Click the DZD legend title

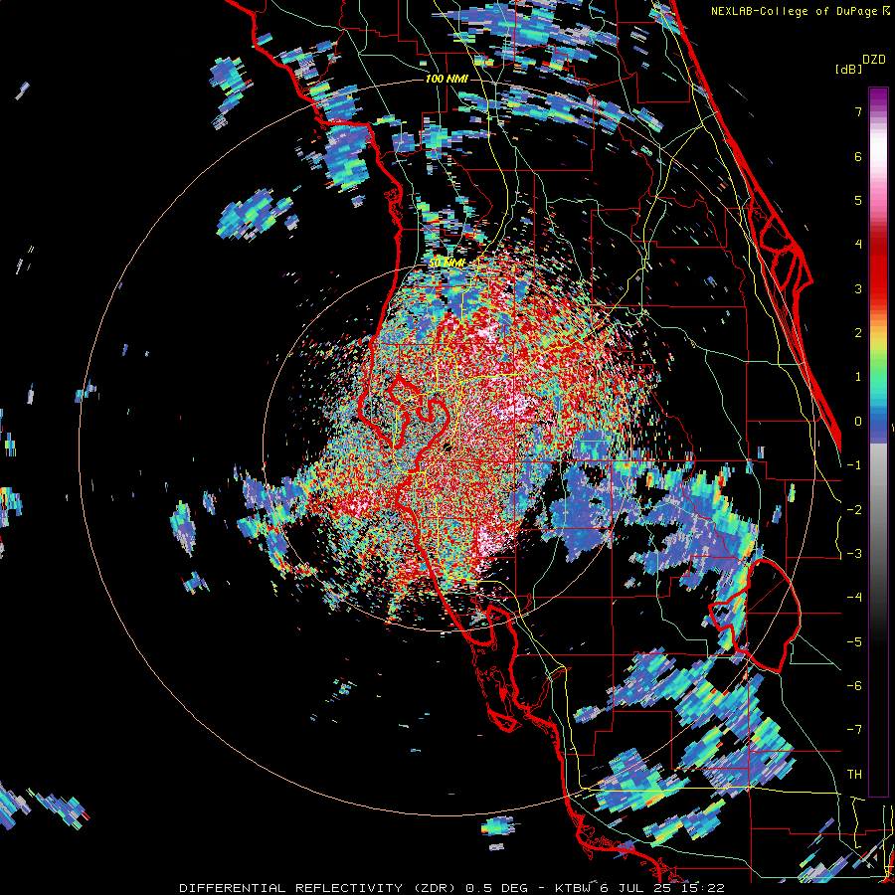pyautogui.click(x=873, y=60)
